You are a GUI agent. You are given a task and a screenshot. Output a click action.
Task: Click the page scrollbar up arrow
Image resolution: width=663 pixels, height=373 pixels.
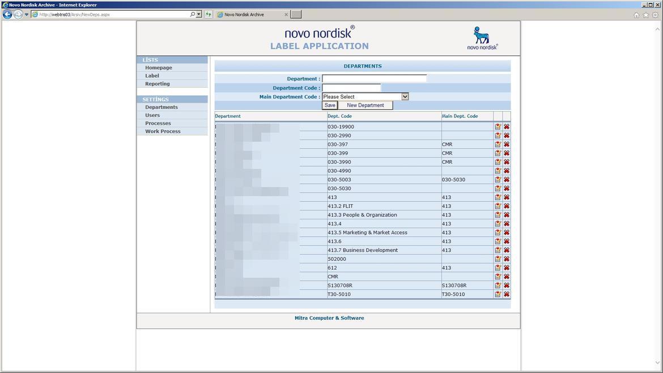657,29
